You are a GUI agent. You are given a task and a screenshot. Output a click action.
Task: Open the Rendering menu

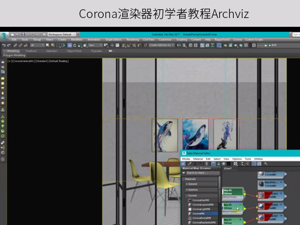132,39
